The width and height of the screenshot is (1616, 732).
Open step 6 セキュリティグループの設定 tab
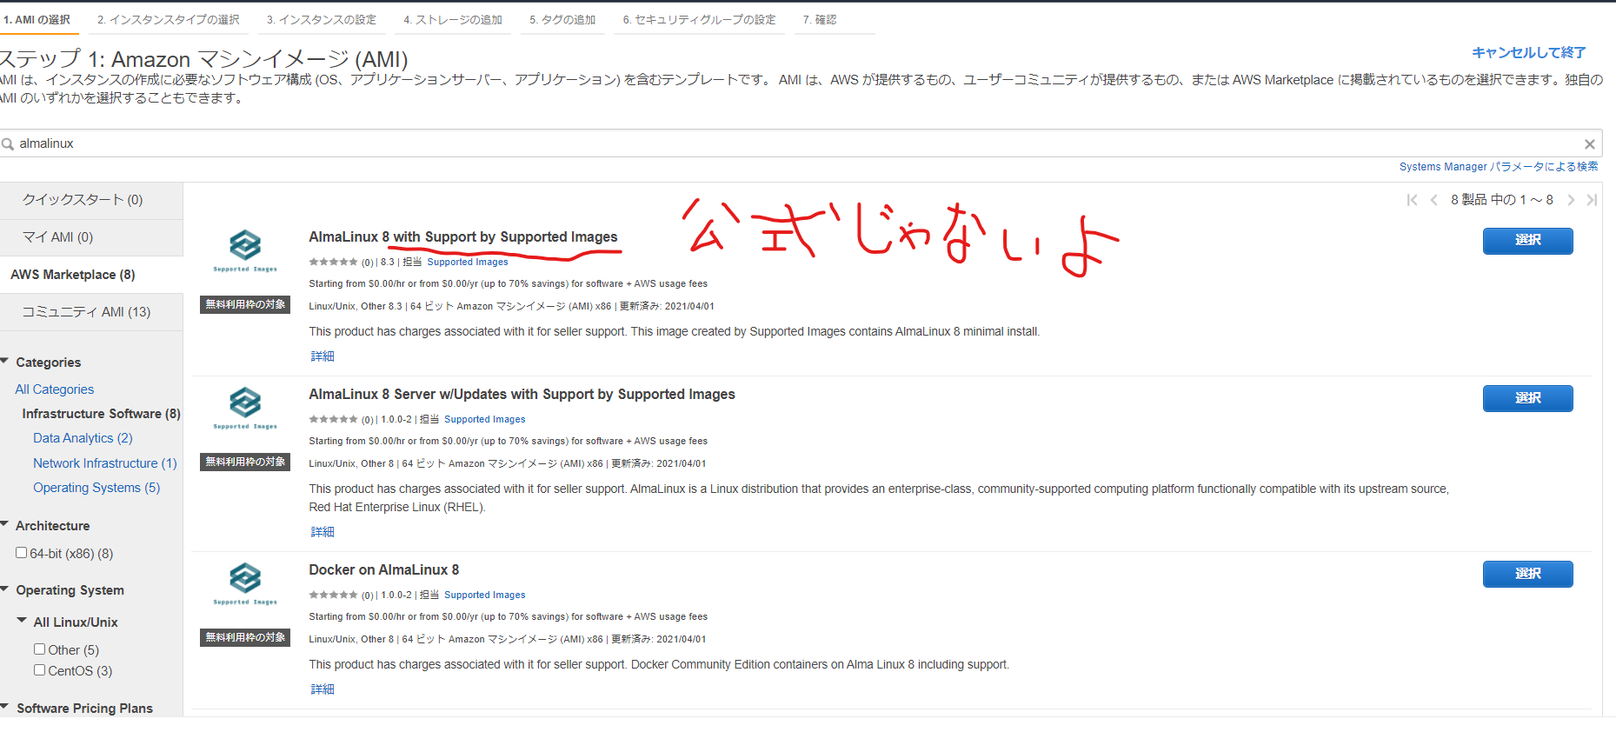[699, 20]
